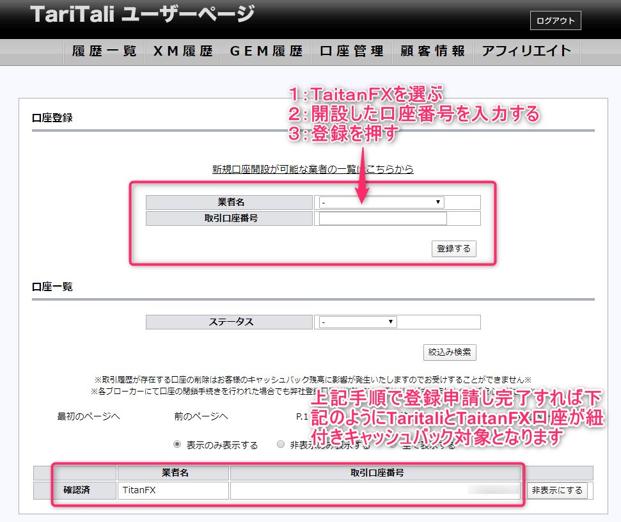Expand the 業者名 dropdown
The width and height of the screenshot is (621, 522).
pyautogui.click(x=382, y=202)
